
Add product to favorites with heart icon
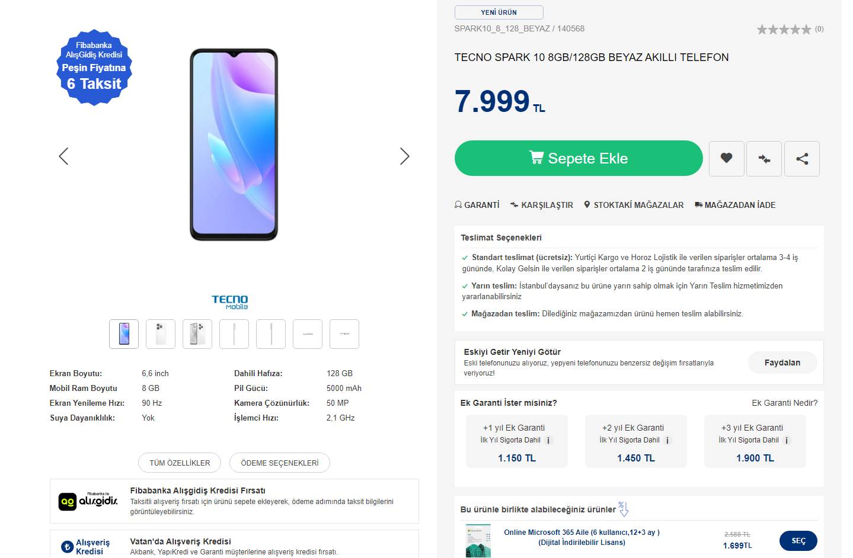click(x=726, y=158)
